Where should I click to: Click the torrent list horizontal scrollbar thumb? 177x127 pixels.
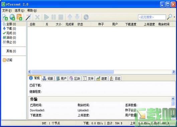coord(73,72)
